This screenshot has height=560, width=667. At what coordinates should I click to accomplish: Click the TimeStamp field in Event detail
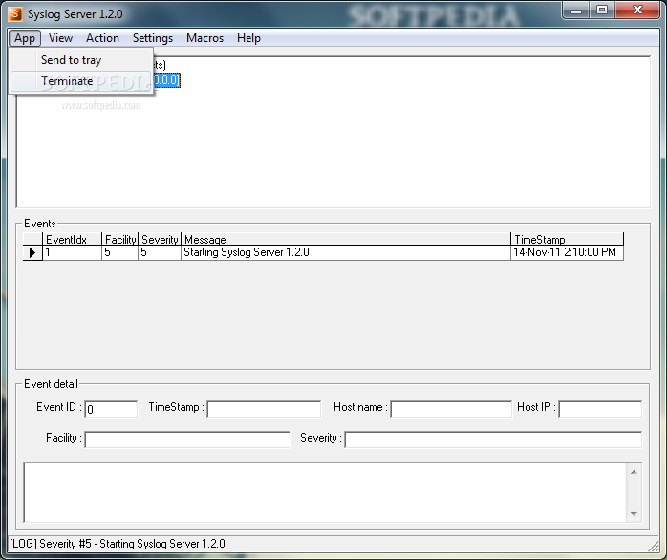click(x=264, y=409)
